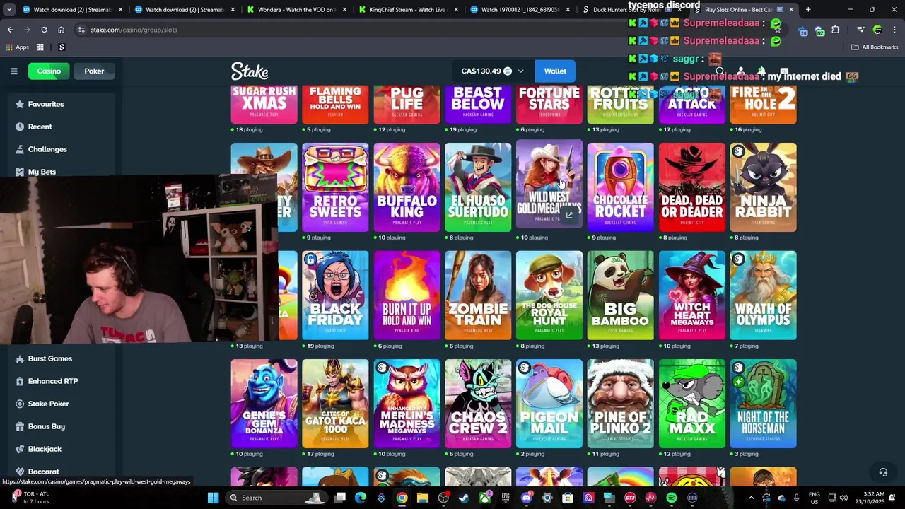The width and height of the screenshot is (905, 509).
Task: Open the Favourites sidebar item
Action: point(46,104)
